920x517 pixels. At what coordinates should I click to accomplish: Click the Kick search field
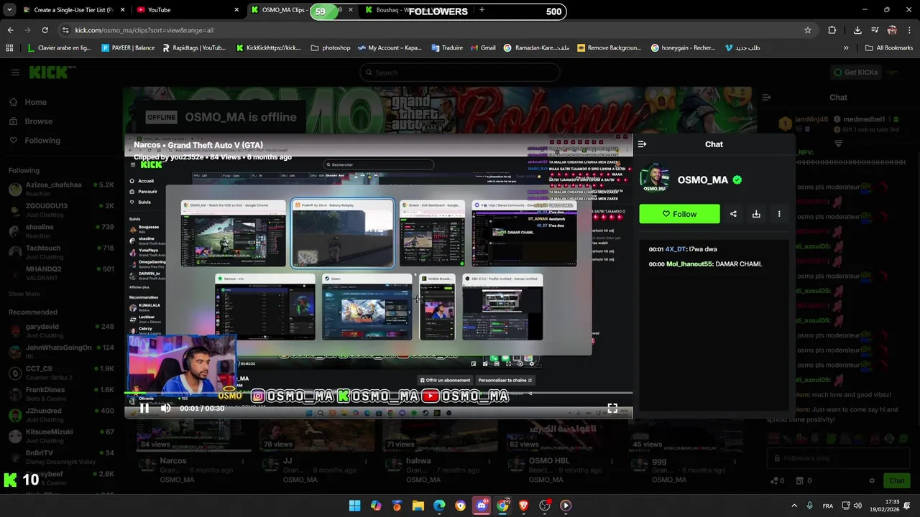(460, 72)
